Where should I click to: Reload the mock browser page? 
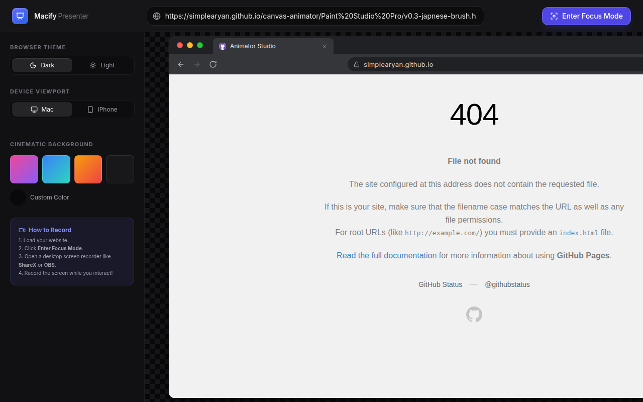(x=213, y=64)
